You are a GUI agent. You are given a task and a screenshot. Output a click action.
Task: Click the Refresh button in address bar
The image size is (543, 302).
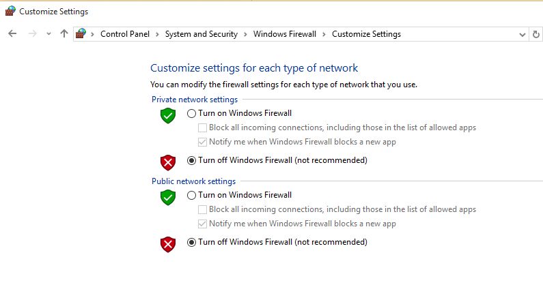(x=536, y=34)
